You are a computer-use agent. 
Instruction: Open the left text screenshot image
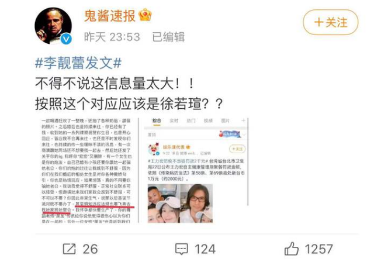pyautogui.click(x=87, y=170)
